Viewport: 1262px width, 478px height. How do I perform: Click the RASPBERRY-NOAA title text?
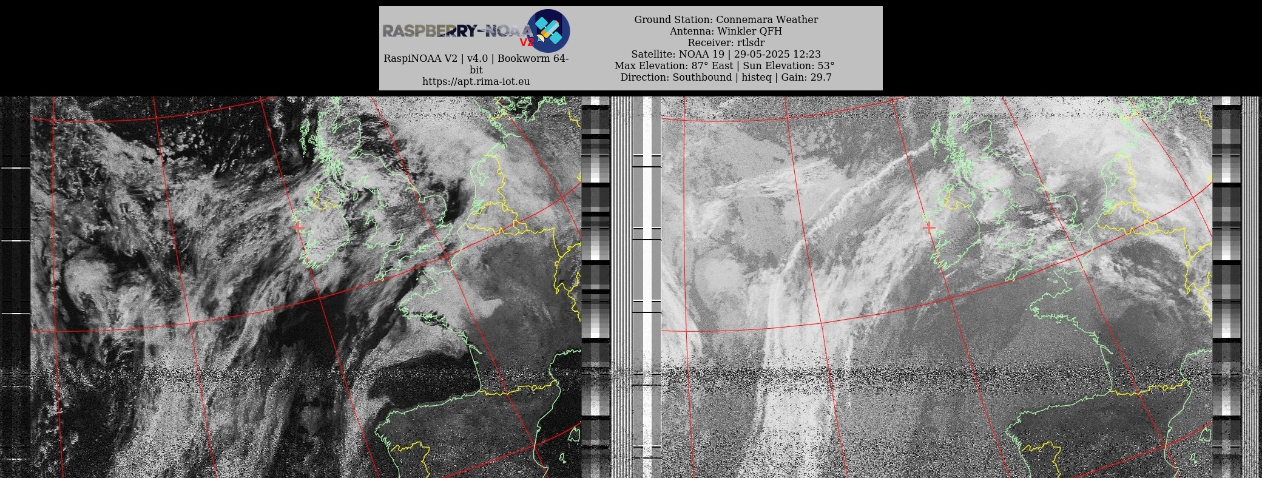click(x=458, y=32)
